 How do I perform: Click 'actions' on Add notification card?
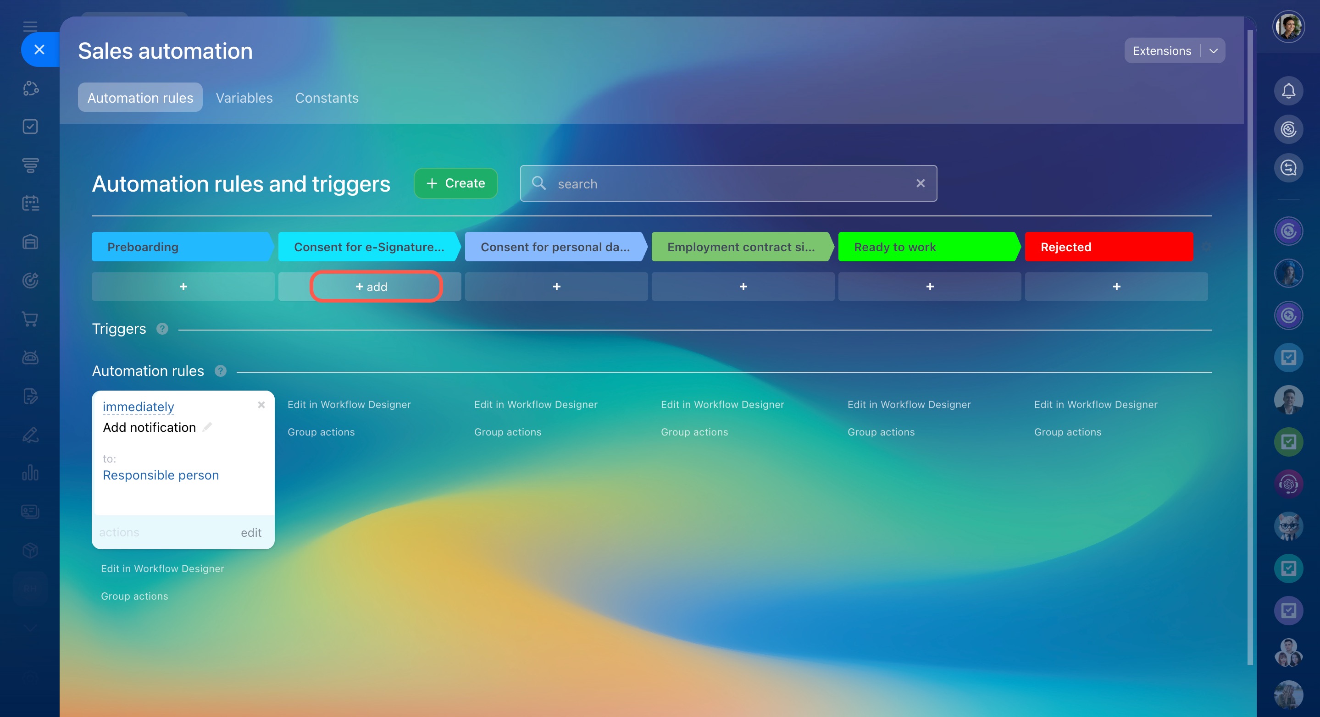(119, 533)
